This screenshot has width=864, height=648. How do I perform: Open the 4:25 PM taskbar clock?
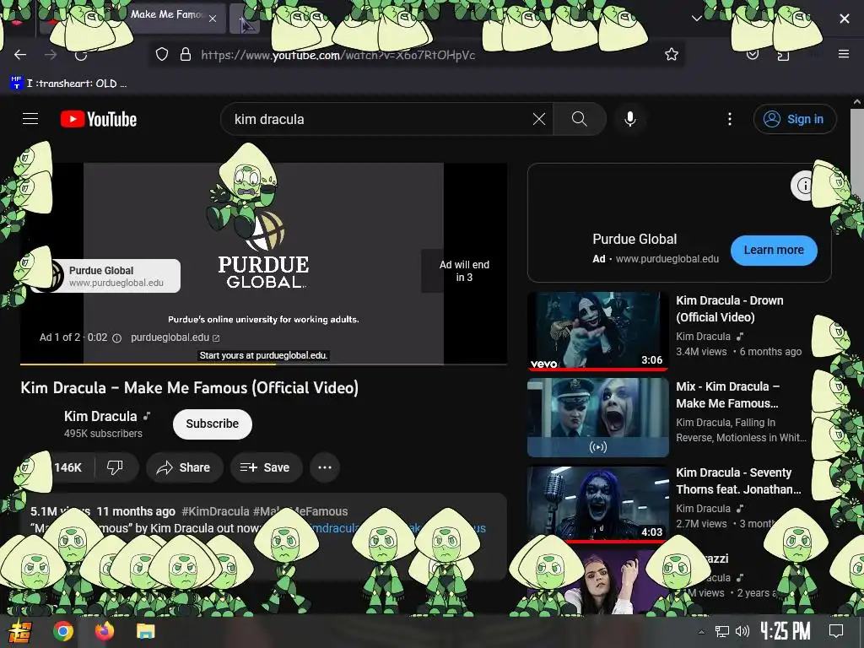[786, 631]
